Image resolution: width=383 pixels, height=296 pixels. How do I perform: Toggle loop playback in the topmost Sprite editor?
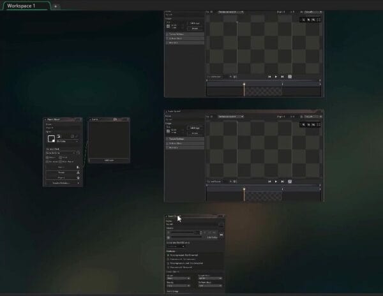pyautogui.click(x=290, y=77)
